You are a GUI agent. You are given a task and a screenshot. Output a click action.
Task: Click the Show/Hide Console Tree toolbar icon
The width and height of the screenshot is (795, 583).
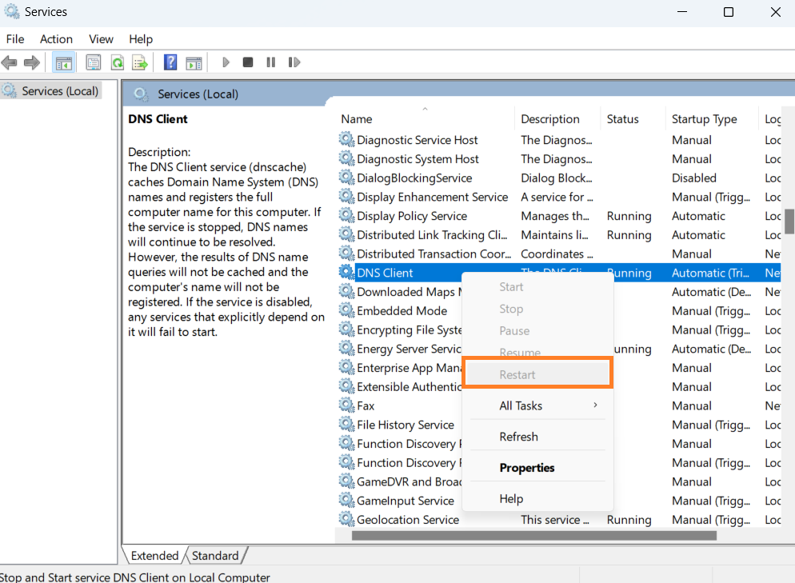click(64, 62)
